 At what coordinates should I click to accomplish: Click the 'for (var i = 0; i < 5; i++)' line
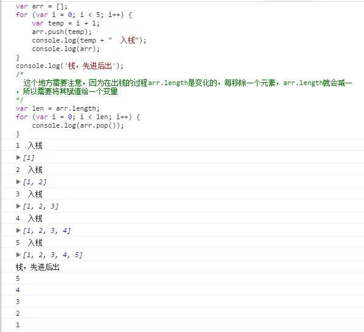pyautogui.click(x=74, y=15)
